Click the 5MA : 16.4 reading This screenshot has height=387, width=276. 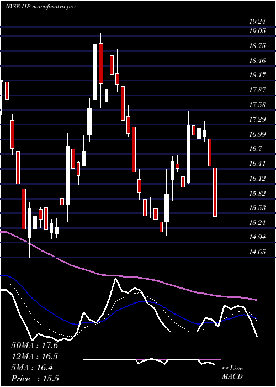coord(32,368)
